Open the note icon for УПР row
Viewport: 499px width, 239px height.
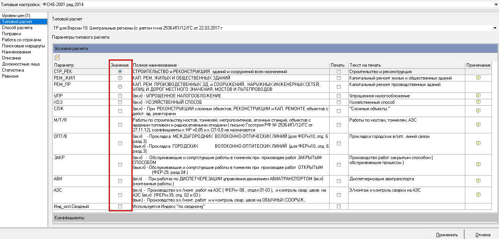pos(478,96)
